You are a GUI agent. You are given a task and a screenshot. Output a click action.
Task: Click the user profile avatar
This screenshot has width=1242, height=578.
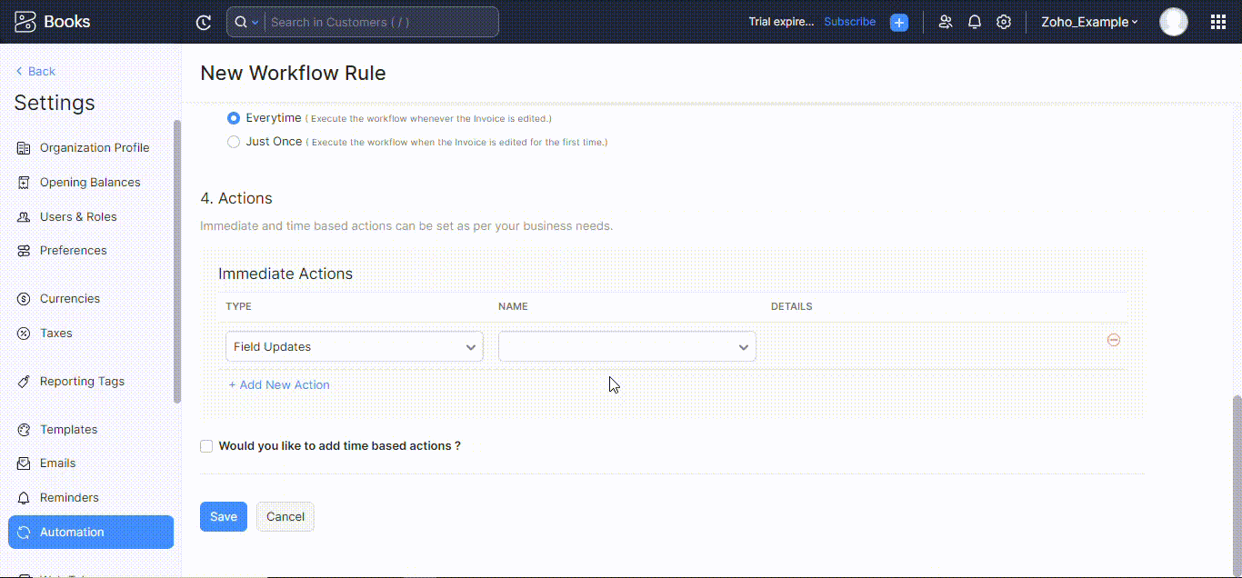[1173, 22]
